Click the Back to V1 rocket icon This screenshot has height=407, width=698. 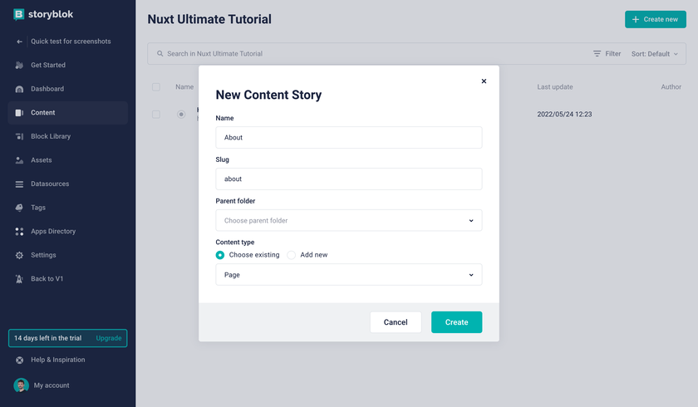[x=19, y=279]
